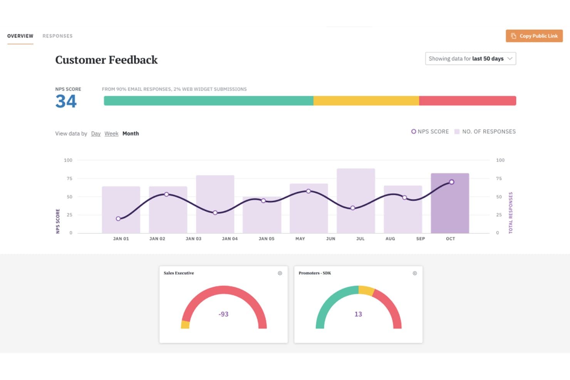Select the highlighted OCT bar in chart
The width and height of the screenshot is (570, 380).
tap(450, 203)
